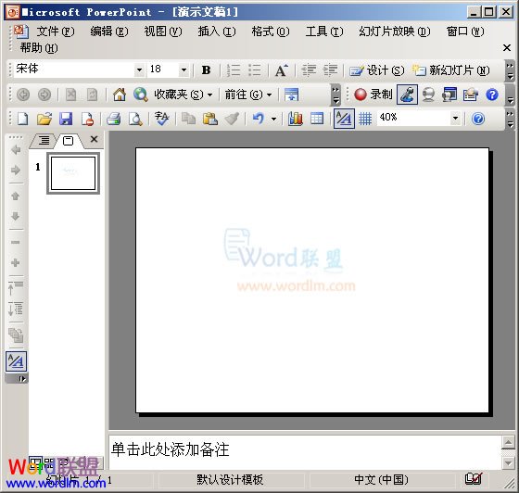Click the Home icon in Web toolbar
519x493 pixels.
(120, 95)
